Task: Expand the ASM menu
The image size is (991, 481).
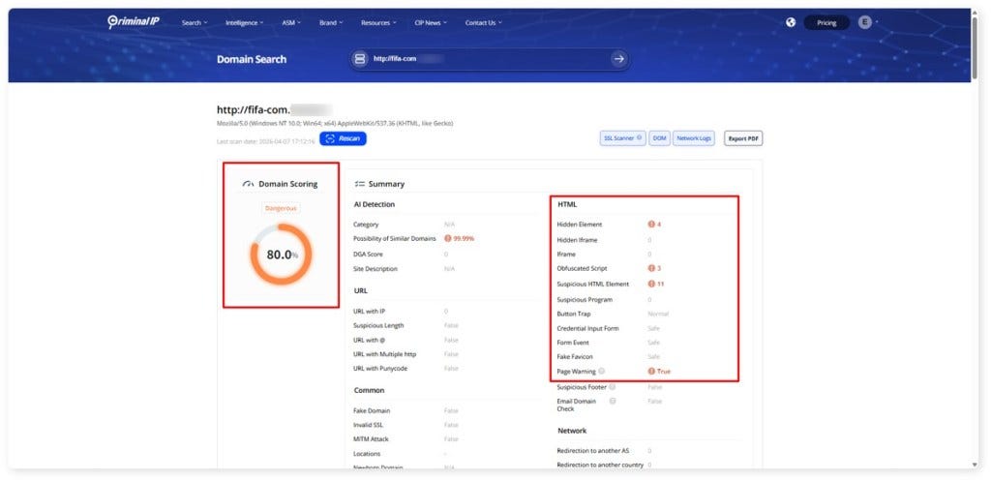Action: coord(291,23)
